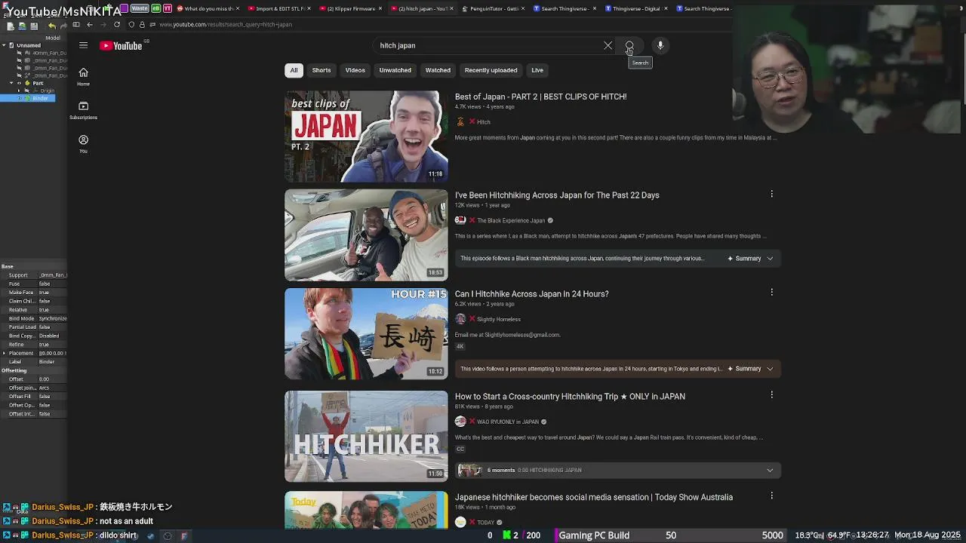Open The Black Experience Japan channel name
Screen dimensions: 966x543
pos(511,221)
